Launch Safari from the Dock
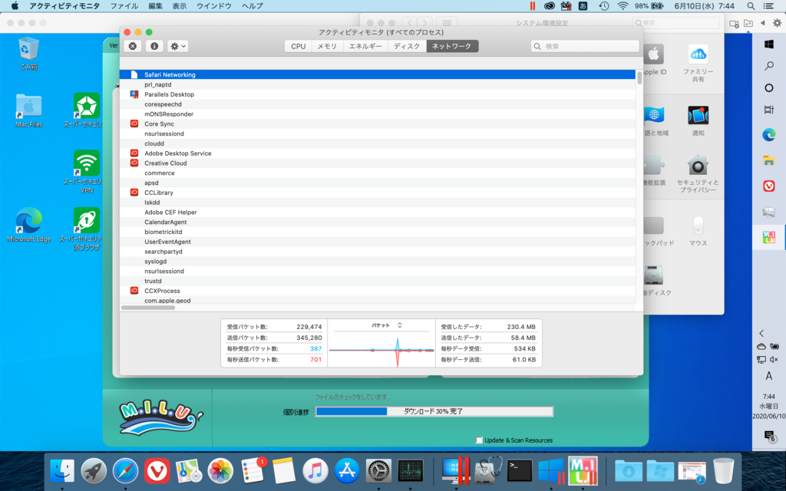The image size is (786, 491). (x=125, y=470)
